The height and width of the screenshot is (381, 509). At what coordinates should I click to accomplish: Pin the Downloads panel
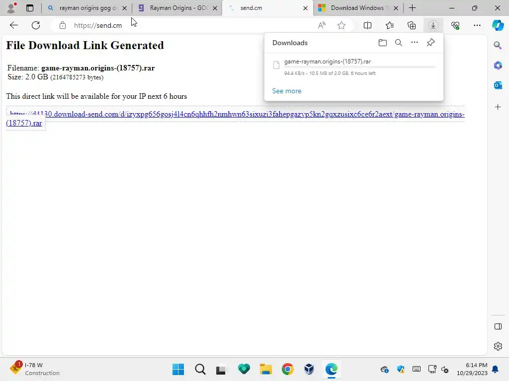(431, 43)
